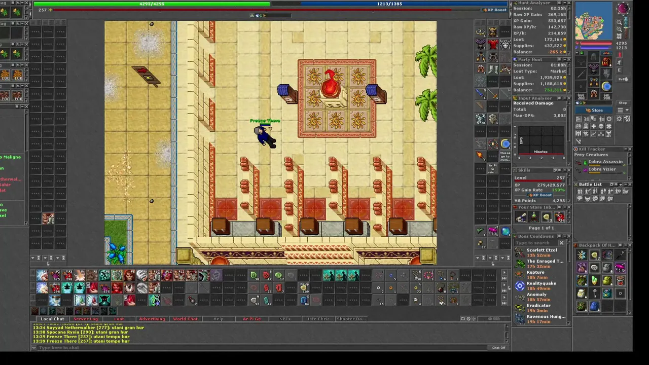
Task: Select the red potion jar in backpack
Action: [x=620, y=280]
